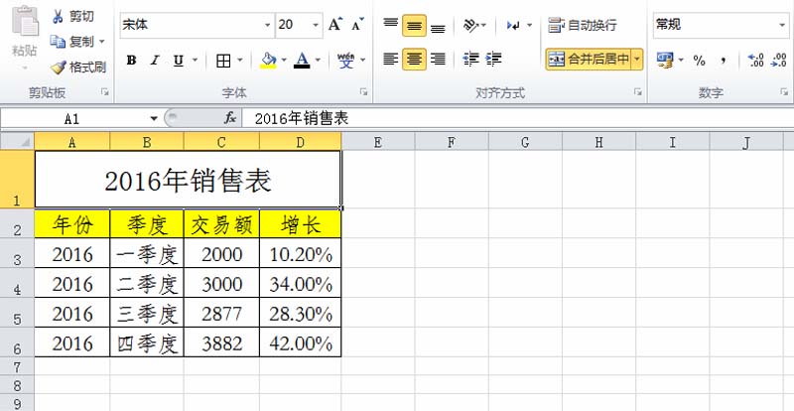
Task: Click Merge and Center (合并后居中) button
Action: click(x=589, y=60)
